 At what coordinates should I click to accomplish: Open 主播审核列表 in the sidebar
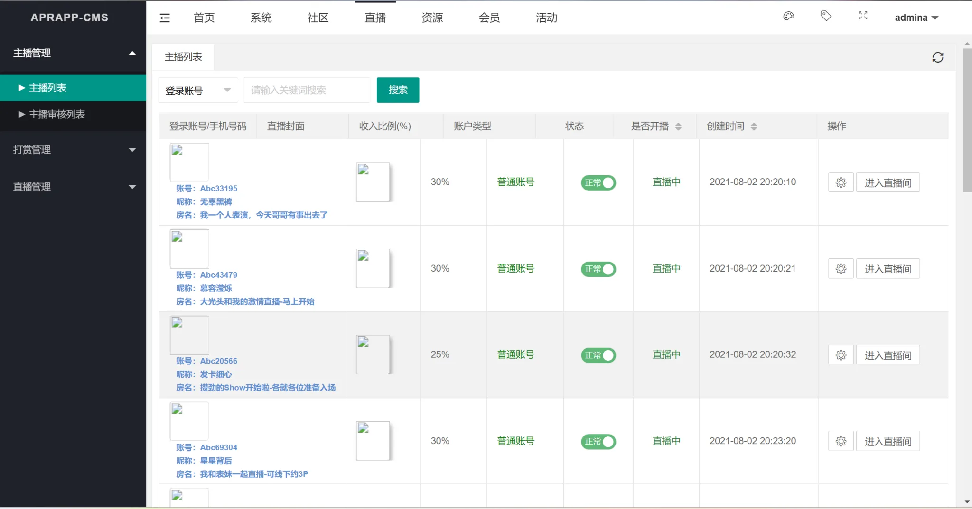[57, 114]
